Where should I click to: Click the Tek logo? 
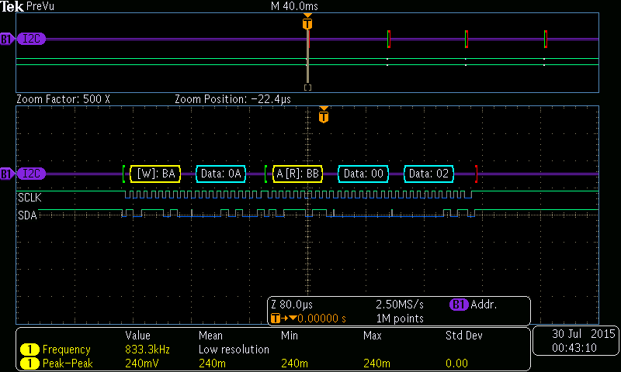(12, 6)
